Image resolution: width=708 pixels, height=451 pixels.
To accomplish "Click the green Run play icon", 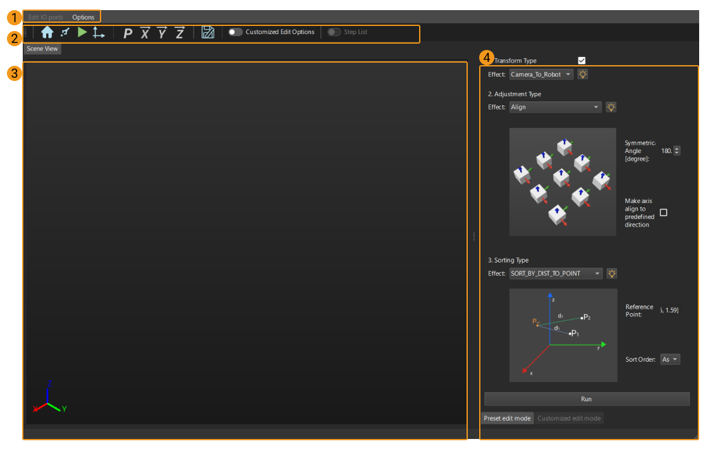I will (82, 32).
